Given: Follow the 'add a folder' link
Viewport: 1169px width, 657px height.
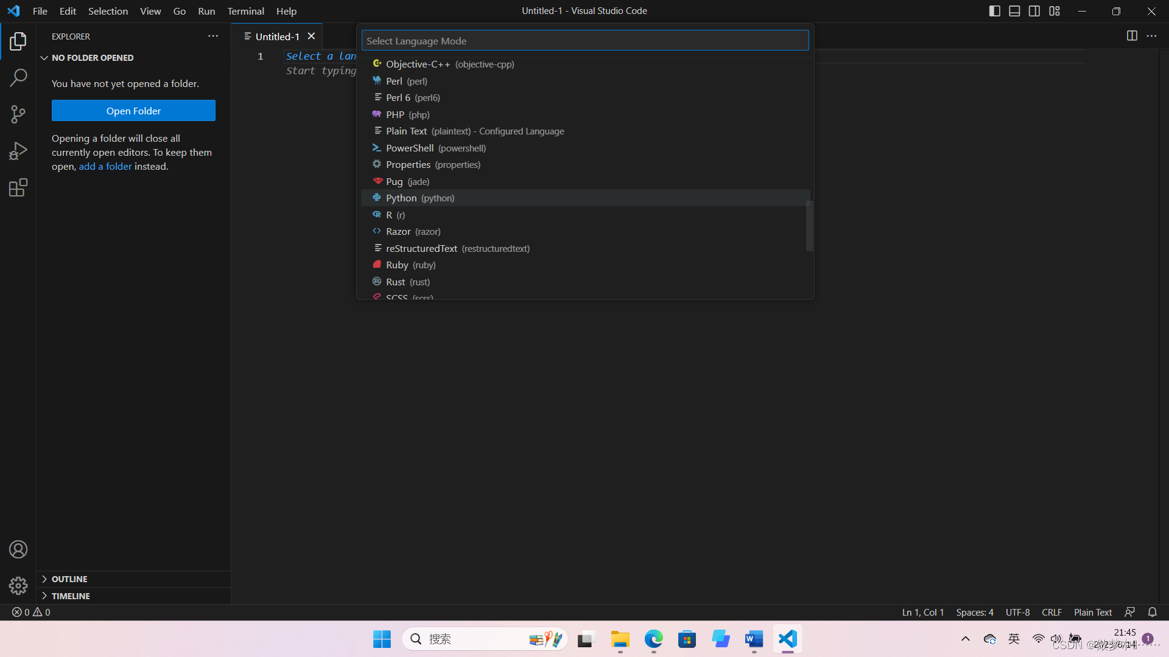Looking at the screenshot, I should [x=105, y=167].
